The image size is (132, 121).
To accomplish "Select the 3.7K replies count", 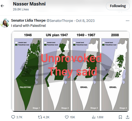I will (x=19, y=117).
